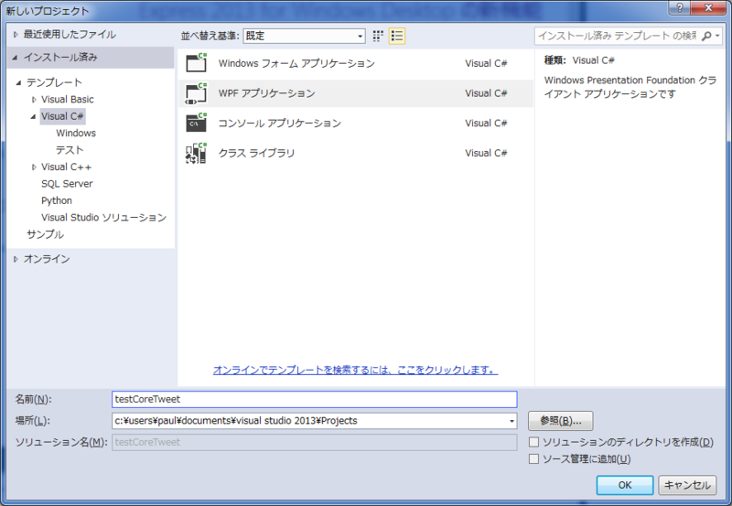Click 'クラス ライブラリ' template name
Screen dimensions: 732x506
pyautogui.click(x=256, y=153)
